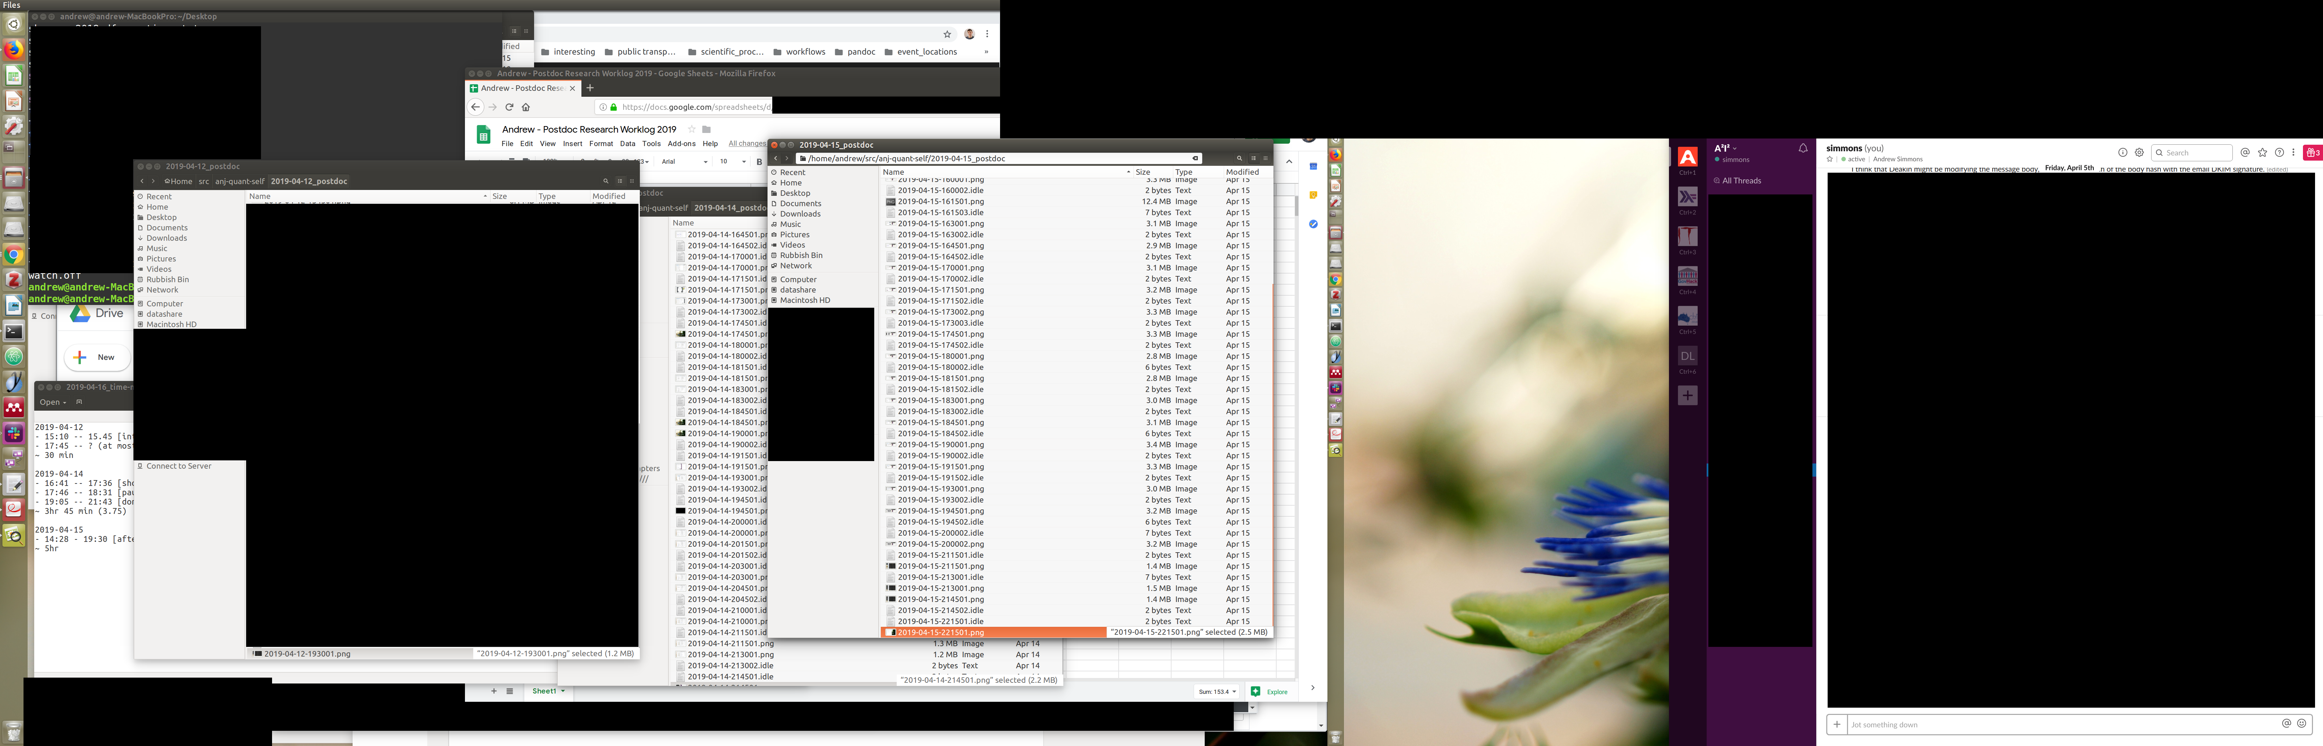Image resolution: width=2323 pixels, height=746 pixels.
Task: Open Slack notifications bell
Action: point(1803,149)
